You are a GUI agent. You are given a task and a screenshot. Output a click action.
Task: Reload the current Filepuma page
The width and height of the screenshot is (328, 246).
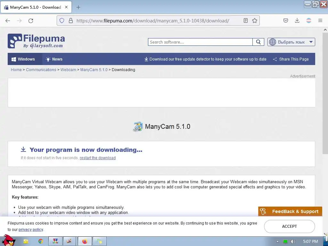pyautogui.click(x=31, y=20)
